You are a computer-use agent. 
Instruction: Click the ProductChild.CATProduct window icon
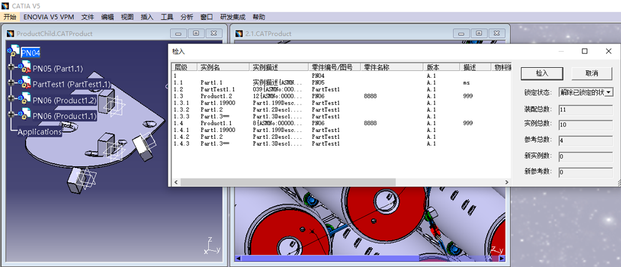coord(11,34)
